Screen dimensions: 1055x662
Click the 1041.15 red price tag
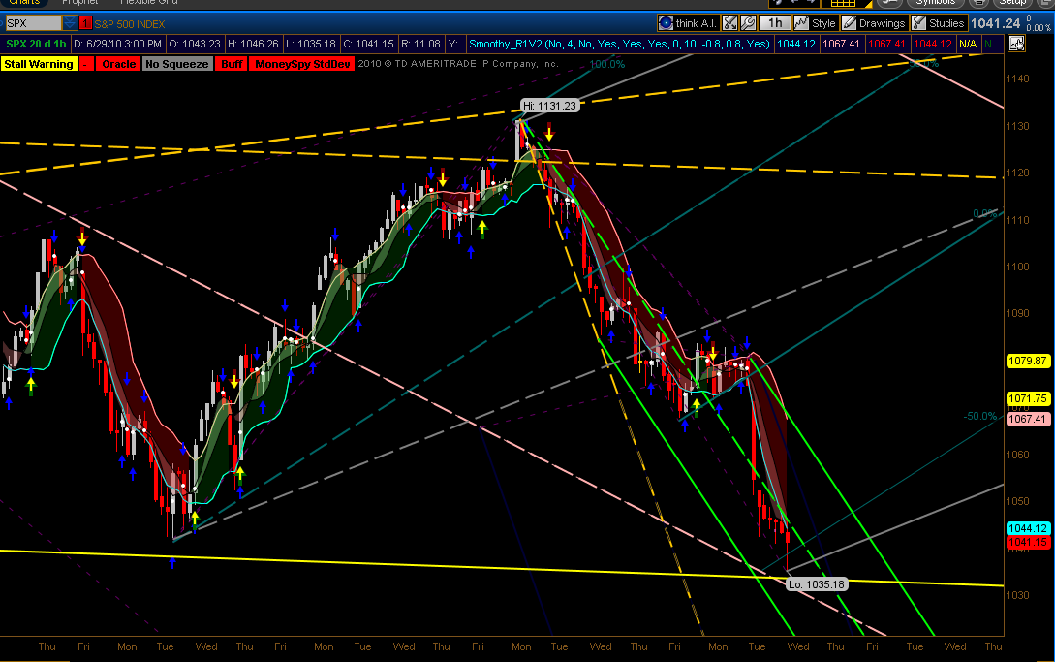(1028, 542)
